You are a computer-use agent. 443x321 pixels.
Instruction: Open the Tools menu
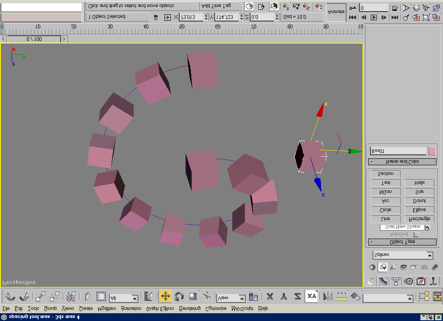(33, 308)
